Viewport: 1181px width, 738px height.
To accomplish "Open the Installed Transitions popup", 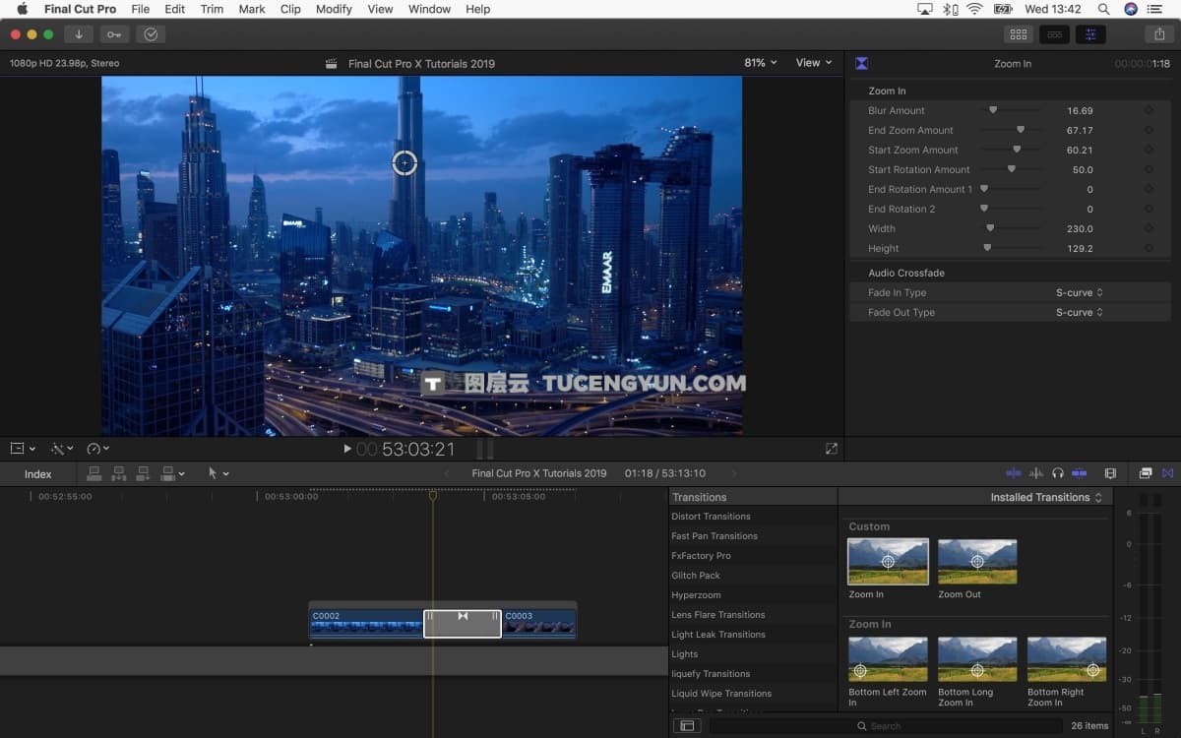I will (1046, 497).
